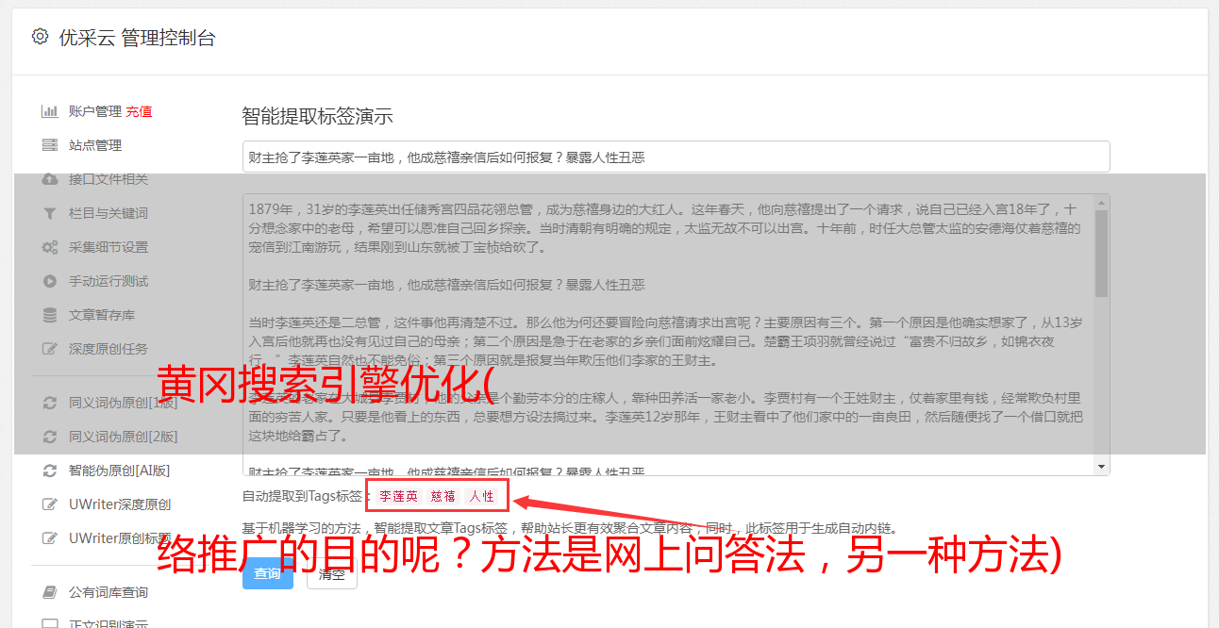Click the textarea scrollbar down arrow
1219x628 pixels.
(x=1101, y=467)
